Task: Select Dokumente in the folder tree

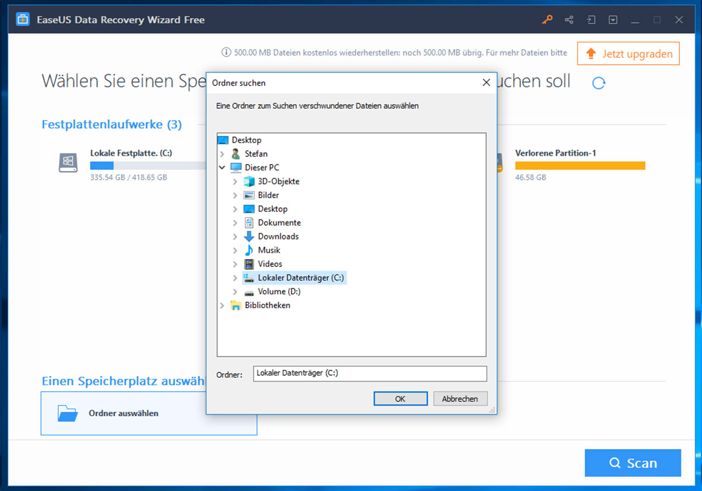Action: [279, 223]
